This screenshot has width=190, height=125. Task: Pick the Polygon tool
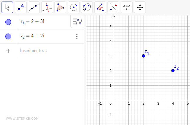(x=60, y=7)
